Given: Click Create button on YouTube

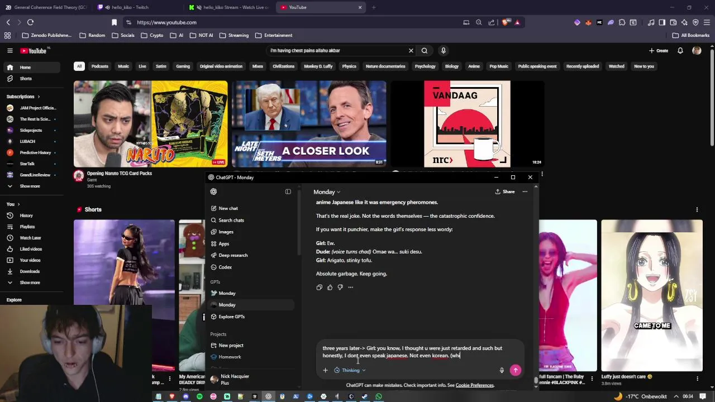Looking at the screenshot, I should [659, 51].
